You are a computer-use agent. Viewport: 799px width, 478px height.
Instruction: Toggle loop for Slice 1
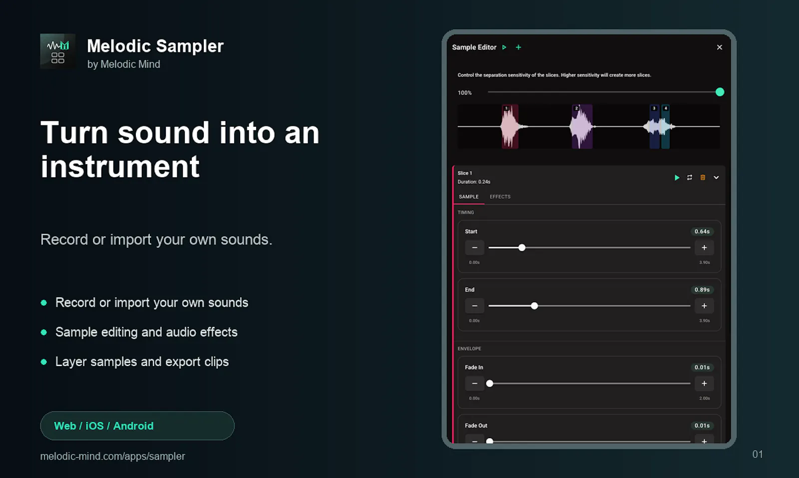(x=690, y=178)
